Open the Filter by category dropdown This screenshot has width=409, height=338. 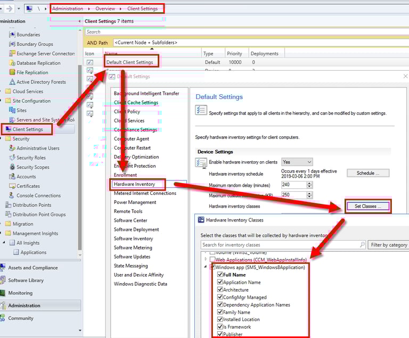[x=388, y=245]
